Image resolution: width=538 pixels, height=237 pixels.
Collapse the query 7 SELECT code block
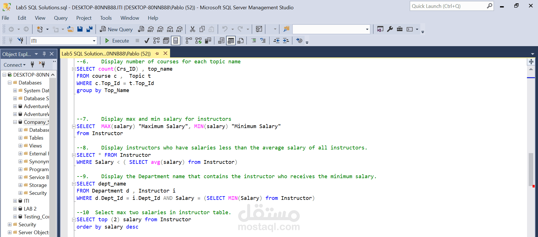74,126
